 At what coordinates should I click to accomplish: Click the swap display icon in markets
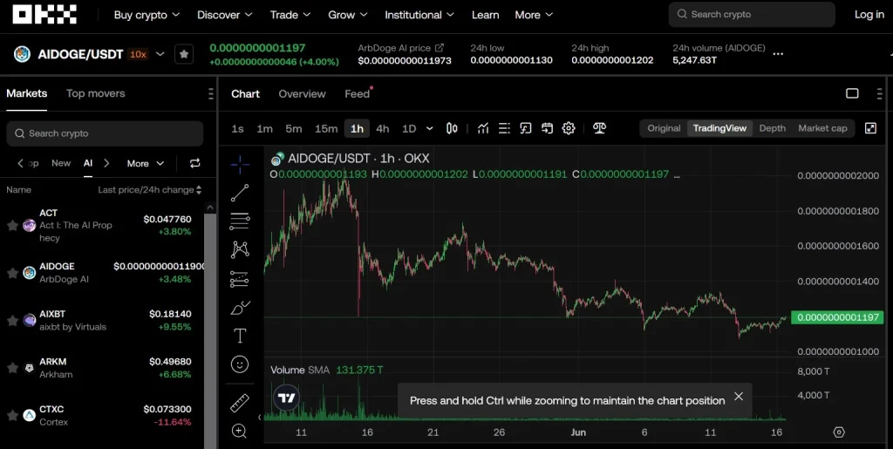[x=194, y=163]
